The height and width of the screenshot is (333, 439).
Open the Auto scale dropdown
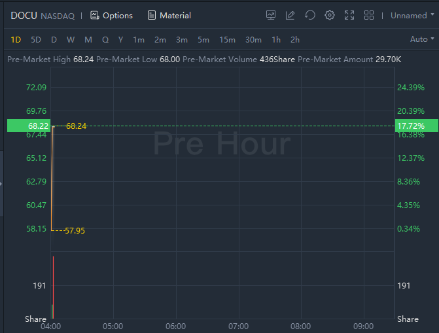(421, 39)
